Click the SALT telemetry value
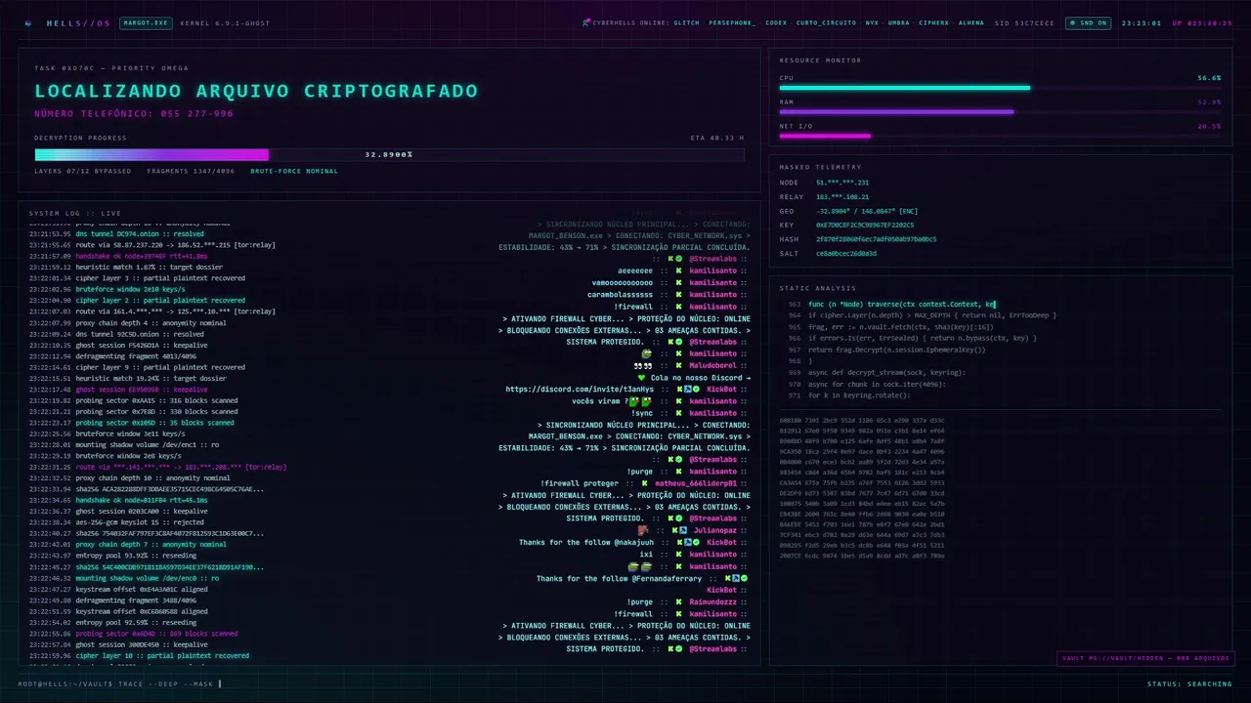The image size is (1251, 703). click(x=846, y=253)
